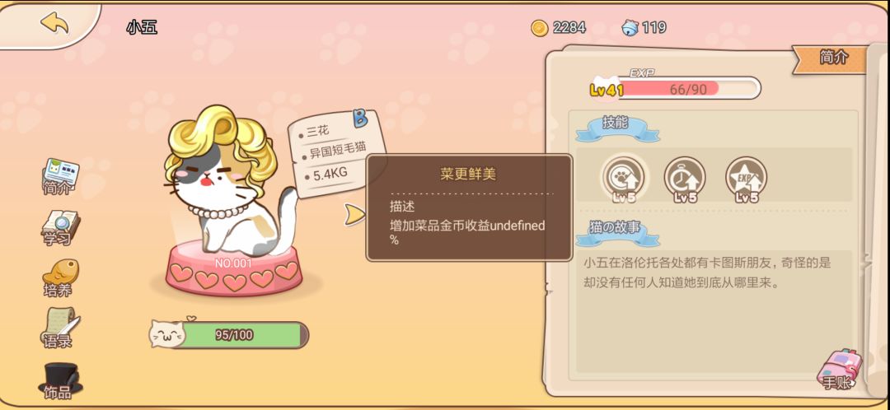Open the 简介 card icon in sidebar
The height and width of the screenshot is (410, 890).
[59, 176]
